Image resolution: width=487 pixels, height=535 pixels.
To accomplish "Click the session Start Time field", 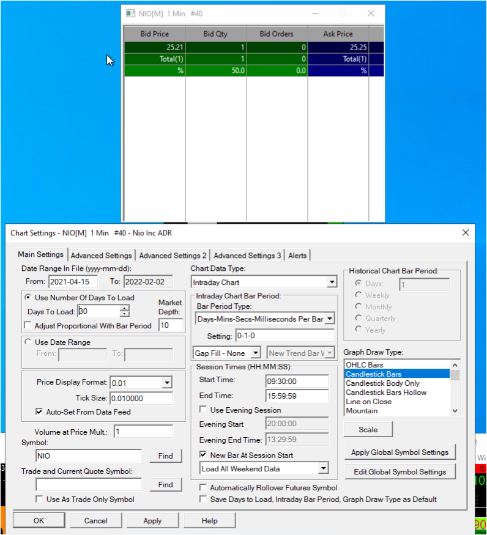I will (297, 381).
